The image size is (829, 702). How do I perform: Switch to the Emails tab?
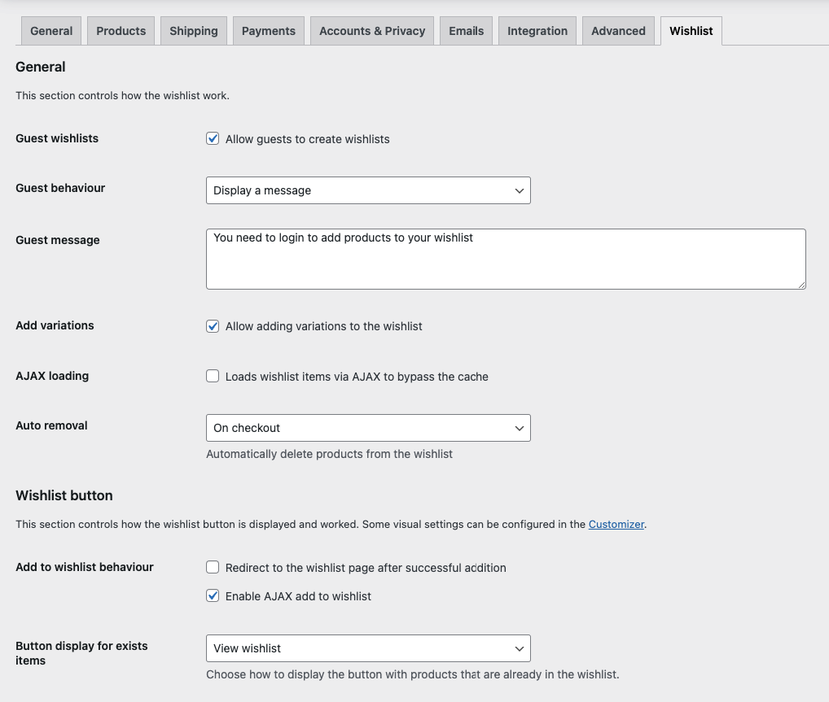click(467, 31)
